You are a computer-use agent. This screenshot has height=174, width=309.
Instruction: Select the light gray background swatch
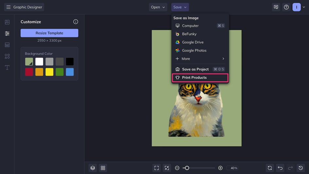(x=49, y=62)
